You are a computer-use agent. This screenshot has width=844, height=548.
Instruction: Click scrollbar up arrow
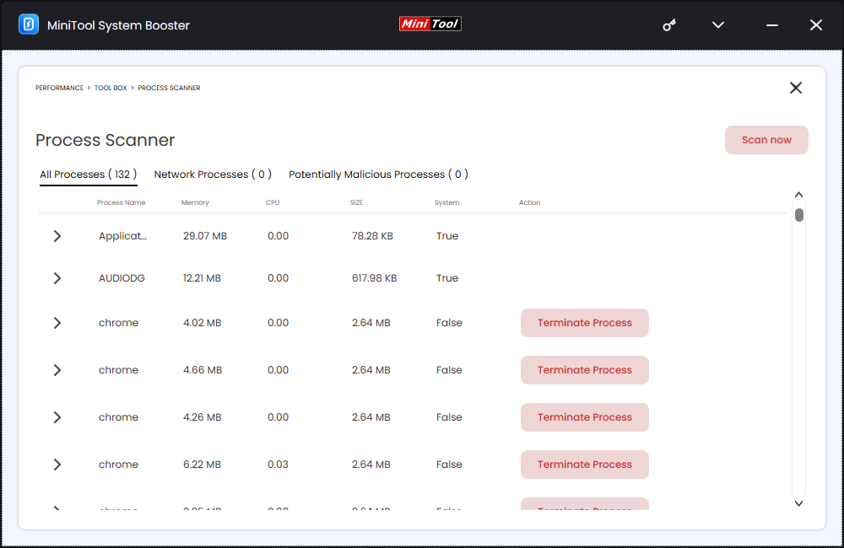pos(798,195)
